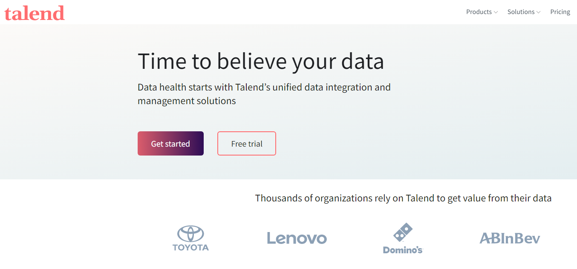Click the 'Thousands of organizations rely on Talend' text
577x269 pixels.
tap(403, 198)
